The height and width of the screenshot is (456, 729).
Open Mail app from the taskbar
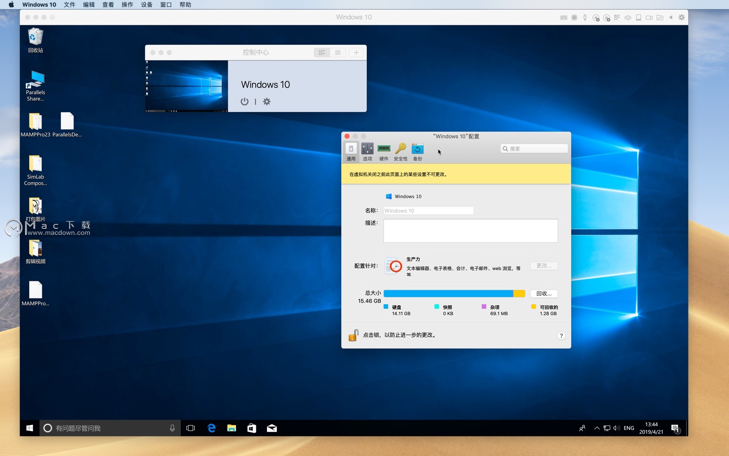[272, 428]
